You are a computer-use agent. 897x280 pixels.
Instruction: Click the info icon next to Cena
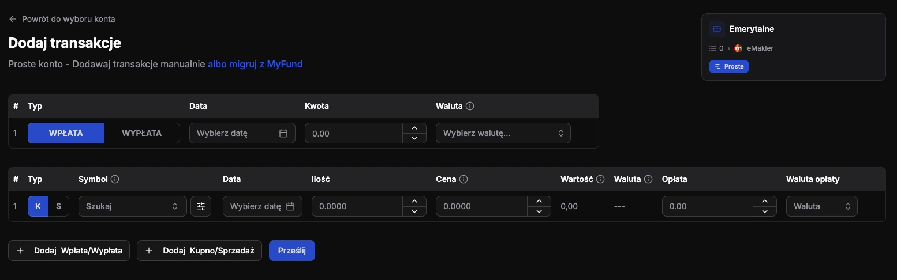464,179
